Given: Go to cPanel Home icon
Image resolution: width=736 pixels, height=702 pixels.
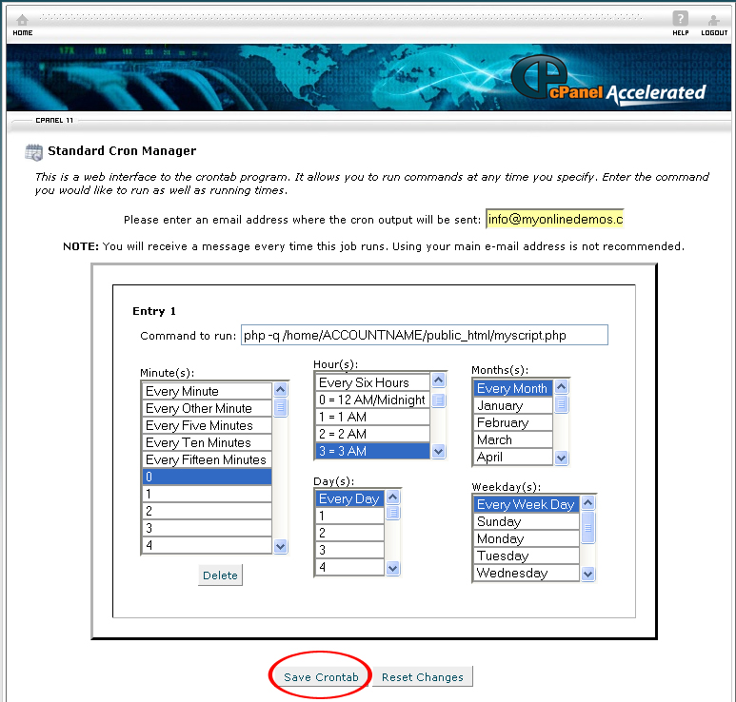Looking at the screenshot, I should click(x=22, y=20).
